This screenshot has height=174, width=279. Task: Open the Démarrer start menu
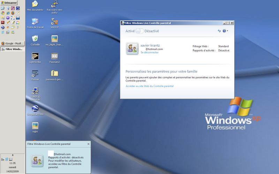pyautogui.click(x=9, y=3)
